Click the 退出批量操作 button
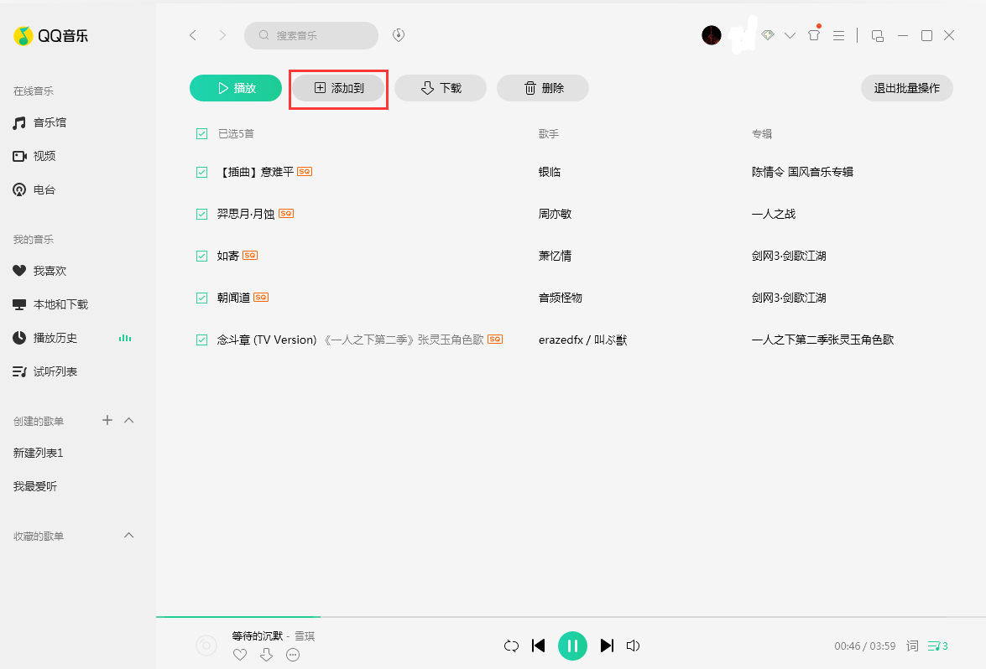This screenshot has width=986, height=669. pyautogui.click(x=906, y=87)
